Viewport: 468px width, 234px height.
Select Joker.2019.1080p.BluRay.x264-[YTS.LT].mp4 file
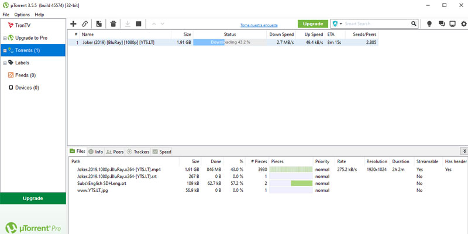point(119,169)
